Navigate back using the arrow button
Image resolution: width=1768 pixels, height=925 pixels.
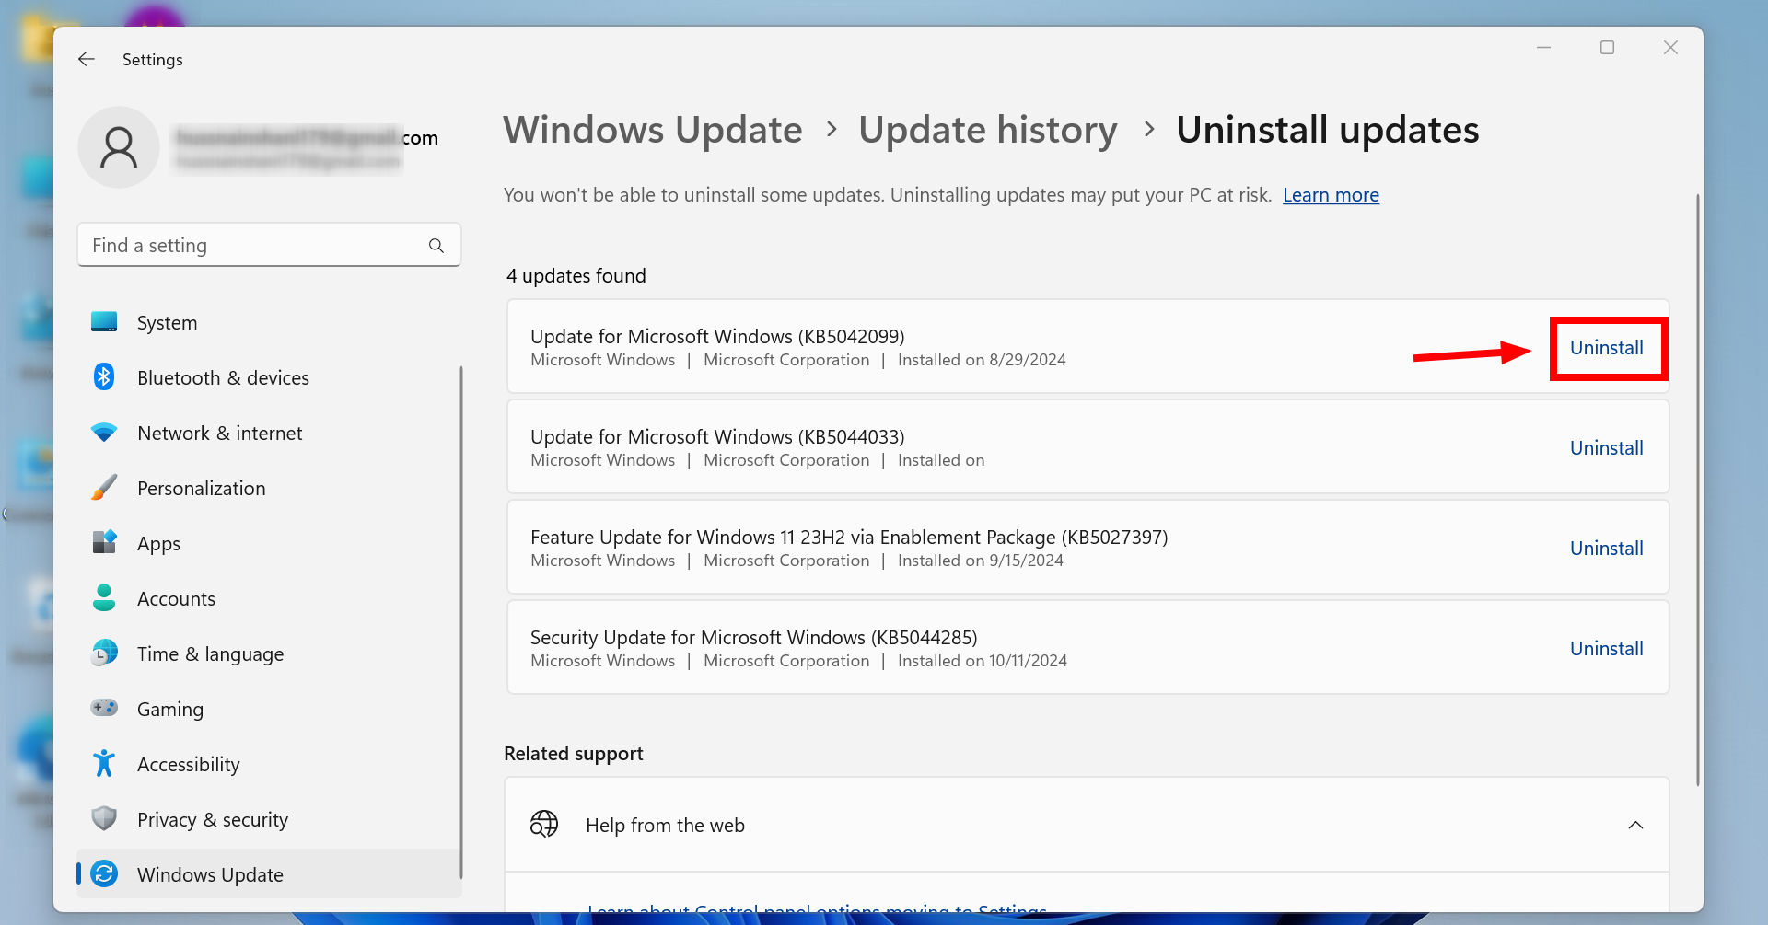click(86, 59)
